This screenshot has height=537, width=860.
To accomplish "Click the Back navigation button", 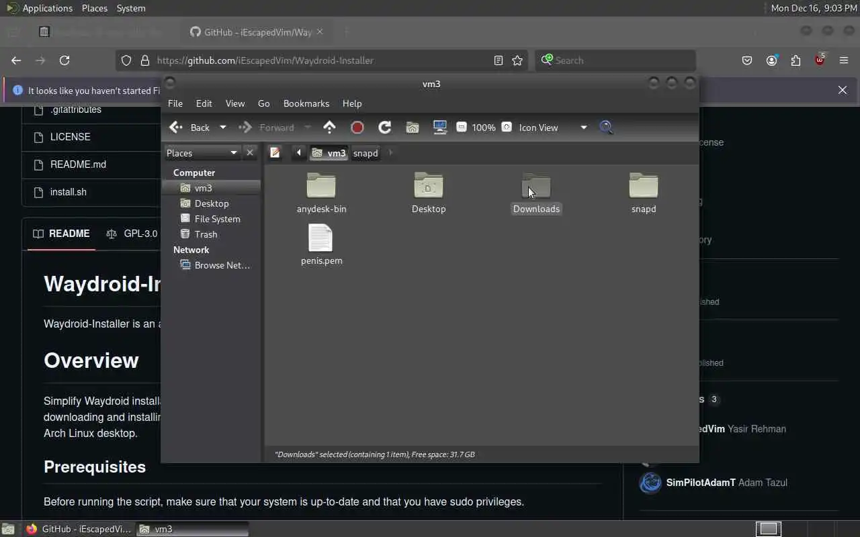I will coord(190,128).
